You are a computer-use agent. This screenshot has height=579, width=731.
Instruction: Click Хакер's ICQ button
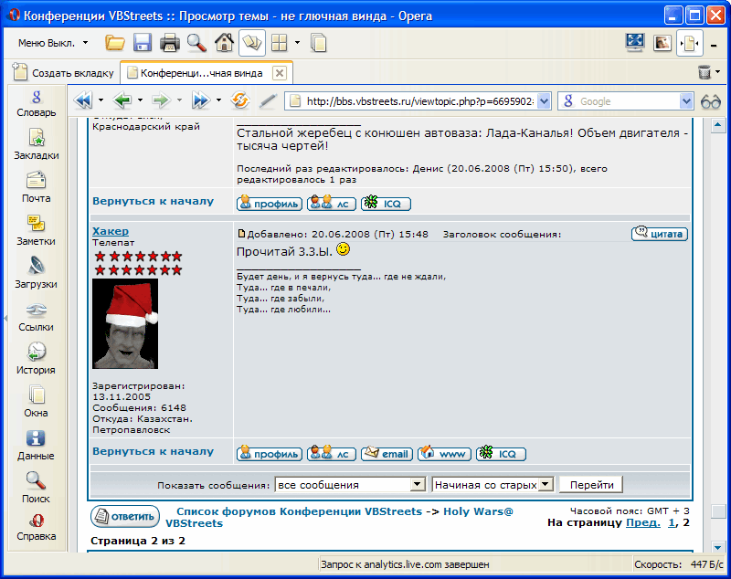click(501, 453)
